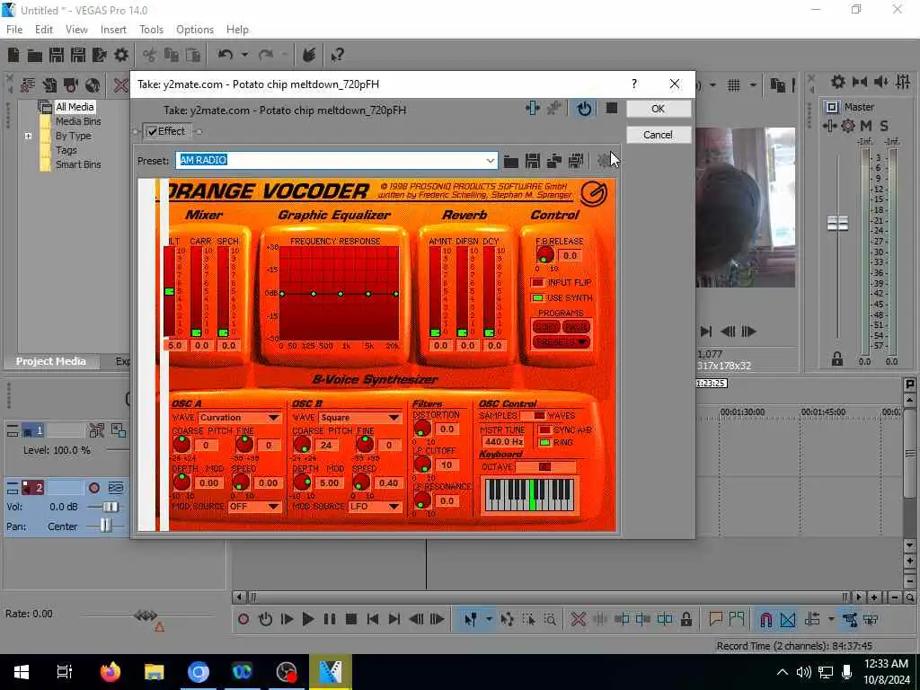Enable Snapping magnet icon

[x=765, y=620]
